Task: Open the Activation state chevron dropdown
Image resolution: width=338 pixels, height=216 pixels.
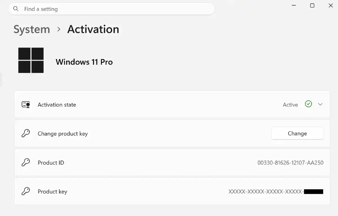Action: point(320,104)
